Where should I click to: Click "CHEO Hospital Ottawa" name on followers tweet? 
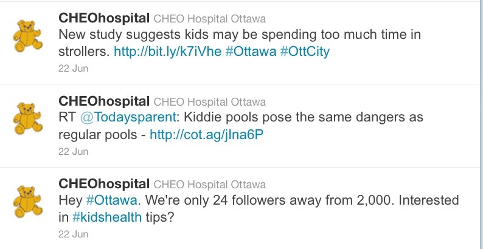pyautogui.click(x=209, y=184)
